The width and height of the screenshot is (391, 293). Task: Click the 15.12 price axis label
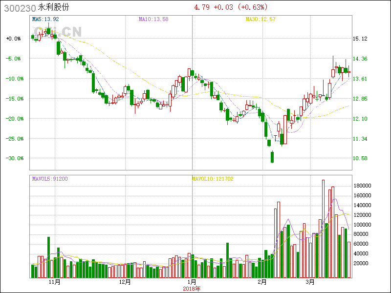point(360,39)
